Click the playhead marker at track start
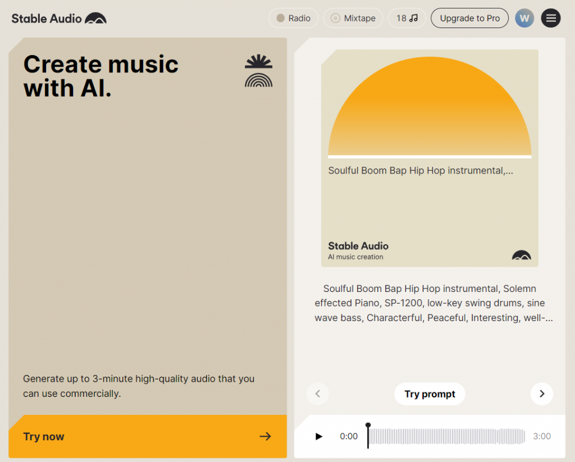This screenshot has height=462, width=575. tap(368, 427)
